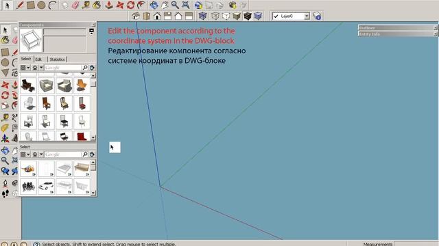Select the Line pencil tool in top toolbar

(20, 5)
